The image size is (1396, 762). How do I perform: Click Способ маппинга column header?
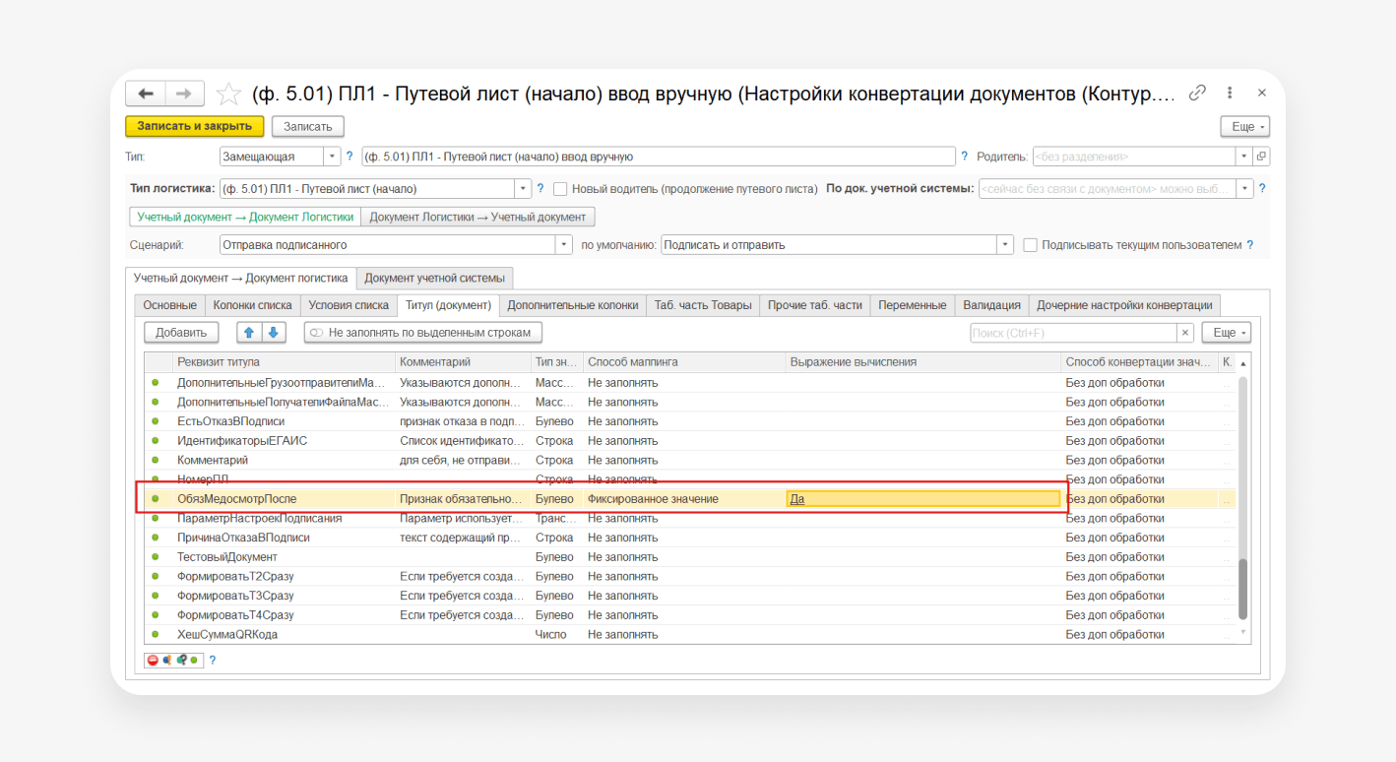click(x=684, y=362)
